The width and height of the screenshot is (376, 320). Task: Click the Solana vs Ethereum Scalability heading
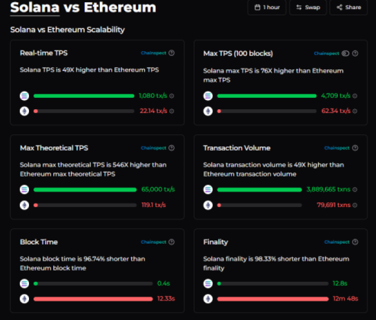point(67,30)
